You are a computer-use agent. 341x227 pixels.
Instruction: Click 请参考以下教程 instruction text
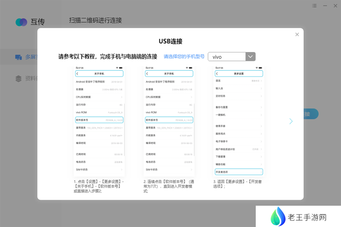pyautogui.click(x=108, y=57)
